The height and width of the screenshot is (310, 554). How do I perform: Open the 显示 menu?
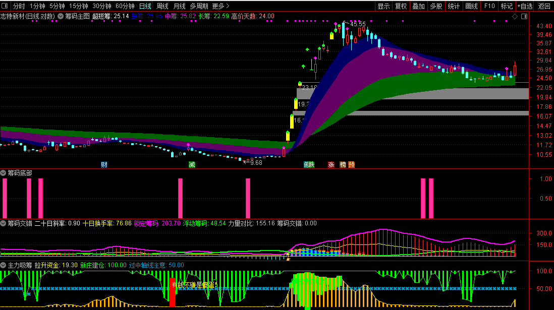(383, 6)
